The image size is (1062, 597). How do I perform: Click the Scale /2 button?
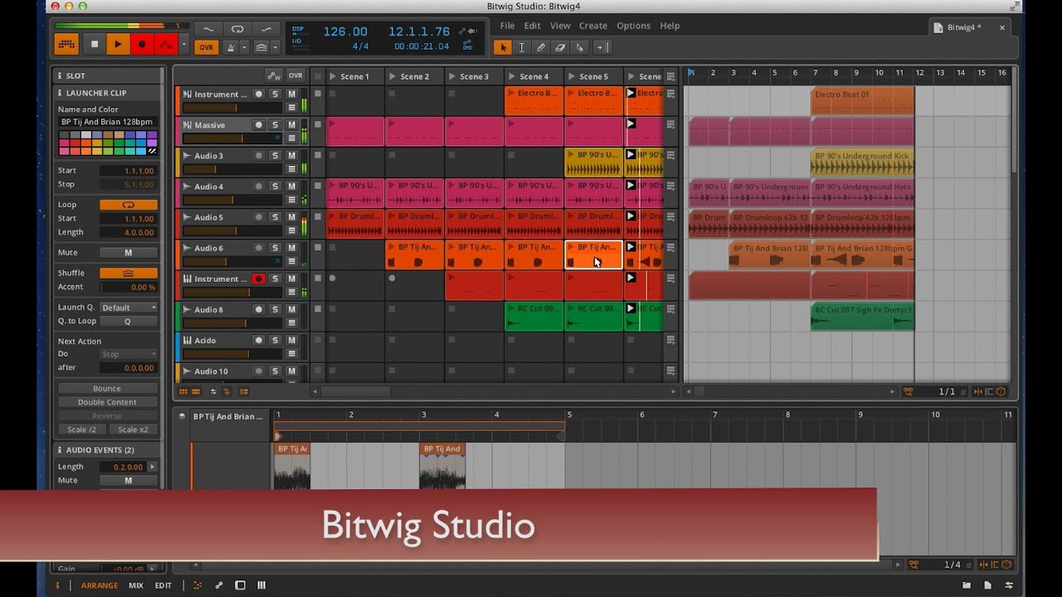(x=81, y=430)
